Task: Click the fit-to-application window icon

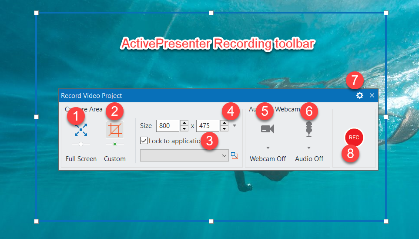Action: [235, 155]
